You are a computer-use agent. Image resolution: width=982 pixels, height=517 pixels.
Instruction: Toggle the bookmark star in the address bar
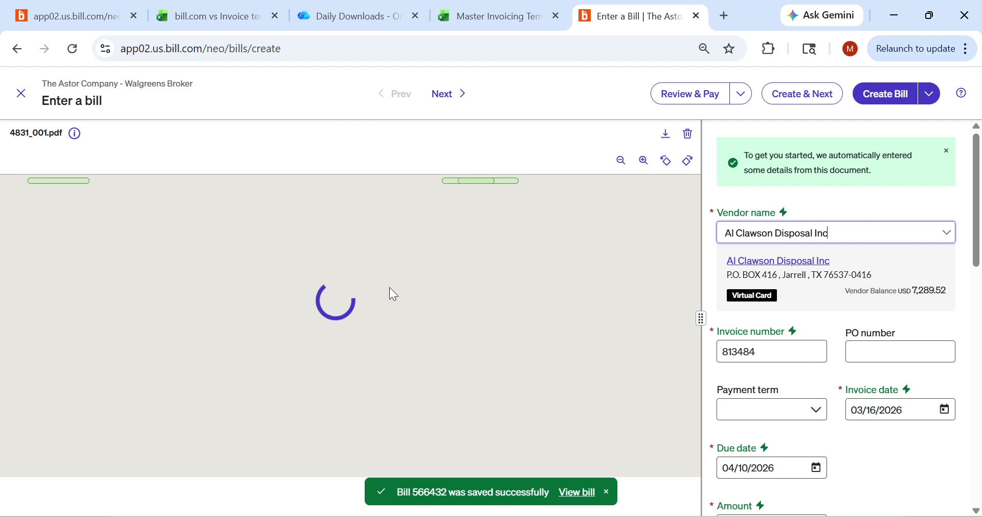tap(729, 49)
